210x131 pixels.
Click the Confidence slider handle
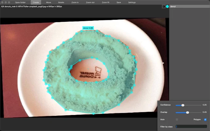pyautogui.click(x=183, y=105)
